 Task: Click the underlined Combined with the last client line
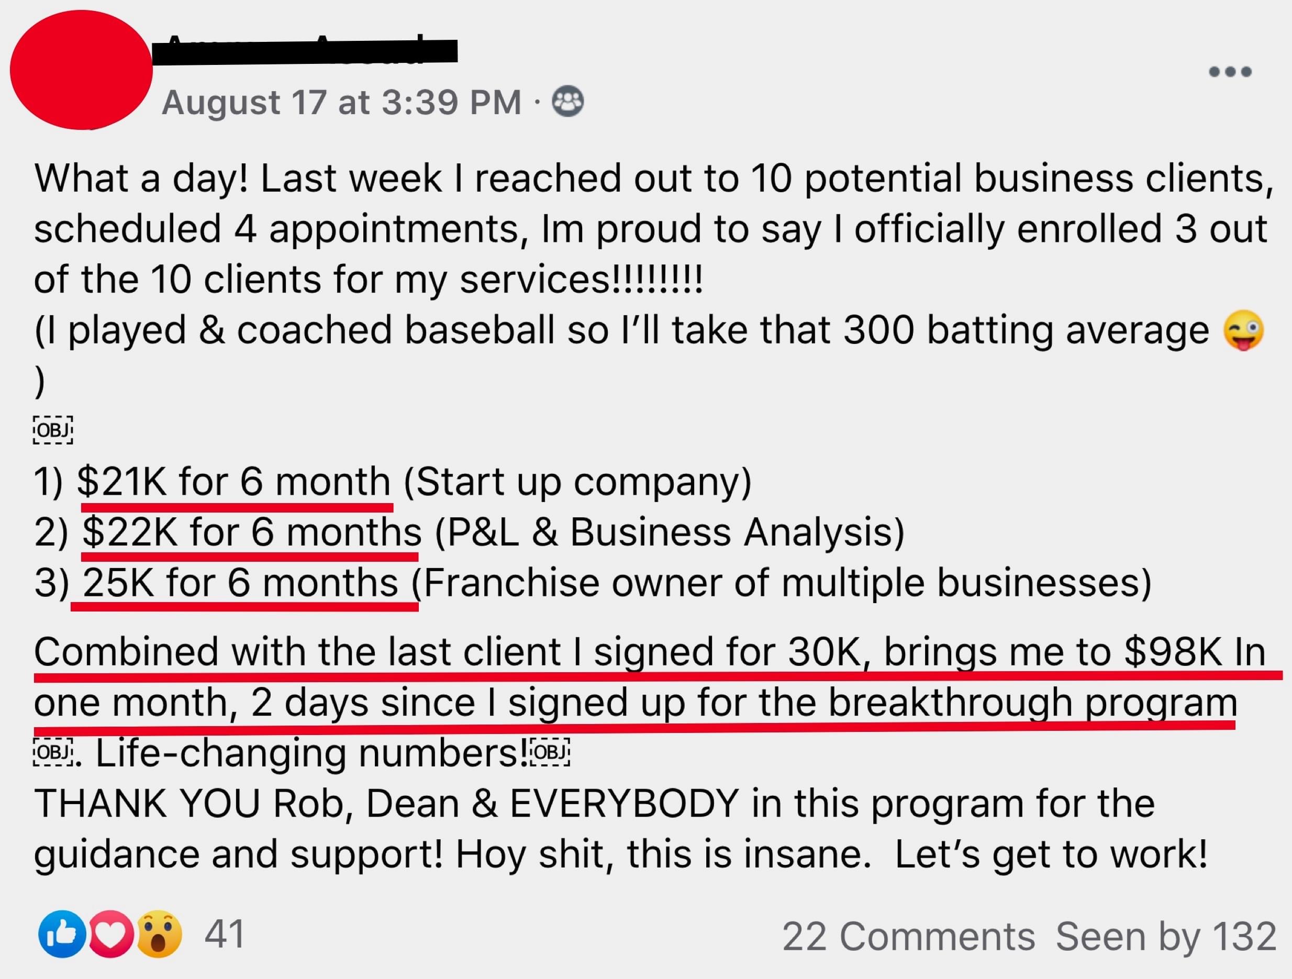(x=650, y=651)
